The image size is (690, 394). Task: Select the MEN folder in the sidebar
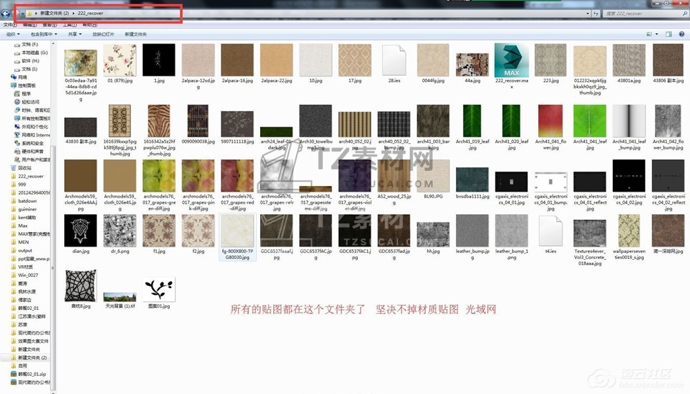[x=20, y=242]
